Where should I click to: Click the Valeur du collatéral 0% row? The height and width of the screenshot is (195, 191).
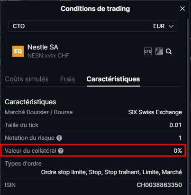point(93,151)
